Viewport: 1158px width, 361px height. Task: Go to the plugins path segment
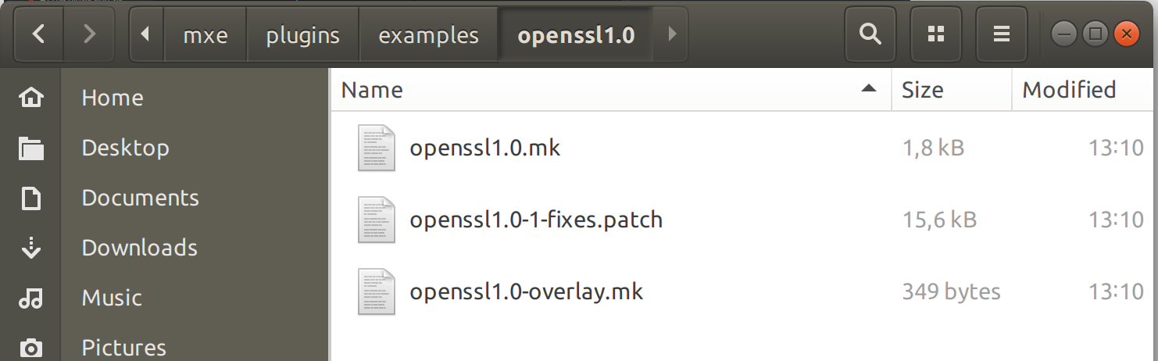pos(302,35)
